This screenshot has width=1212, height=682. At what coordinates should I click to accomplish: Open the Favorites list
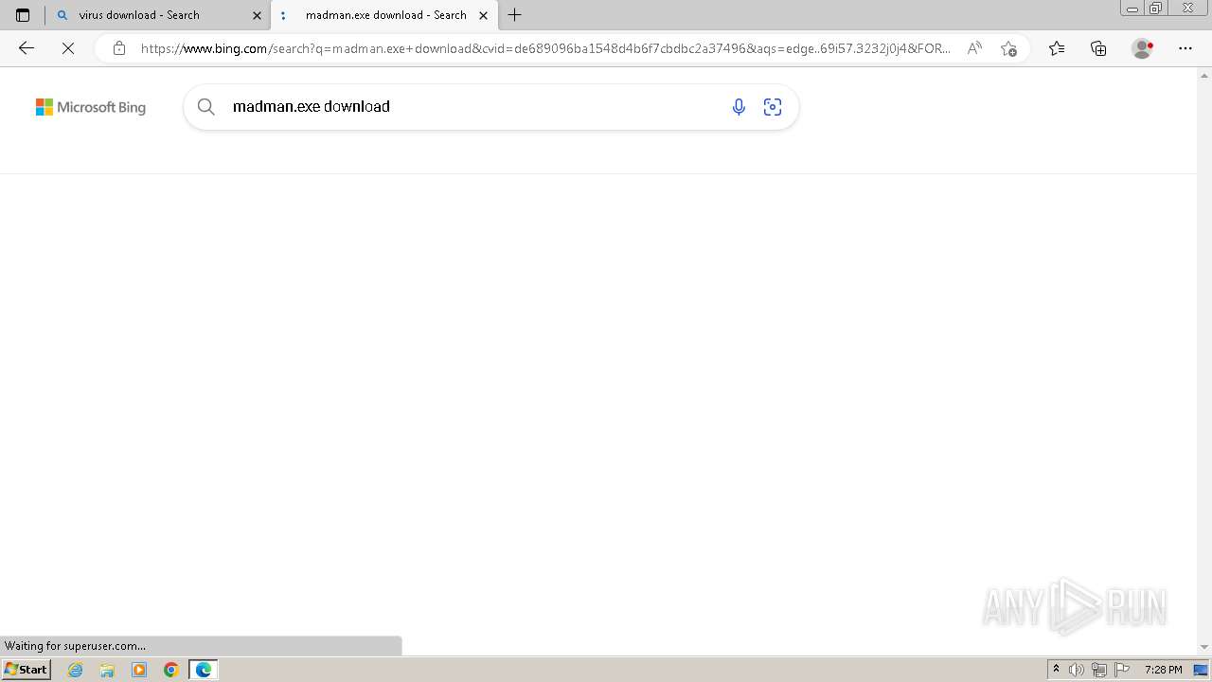pos(1057,48)
